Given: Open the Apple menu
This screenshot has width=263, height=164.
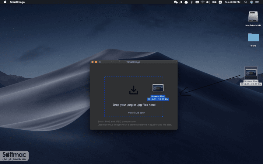Looking at the screenshot, I should (5, 2).
